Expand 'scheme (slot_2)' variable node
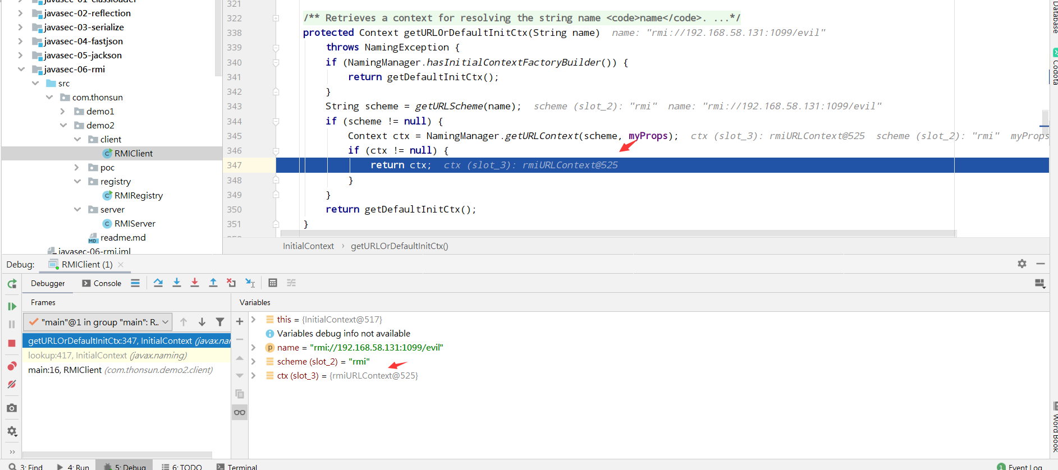This screenshot has height=470, width=1058. point(254,361)
